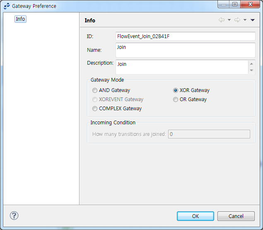Click into the Description text area
The height and width of the screenshot is (230, 263).
tap(182, 67)
